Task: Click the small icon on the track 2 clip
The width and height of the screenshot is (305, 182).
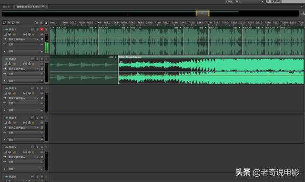Action: 121,62
